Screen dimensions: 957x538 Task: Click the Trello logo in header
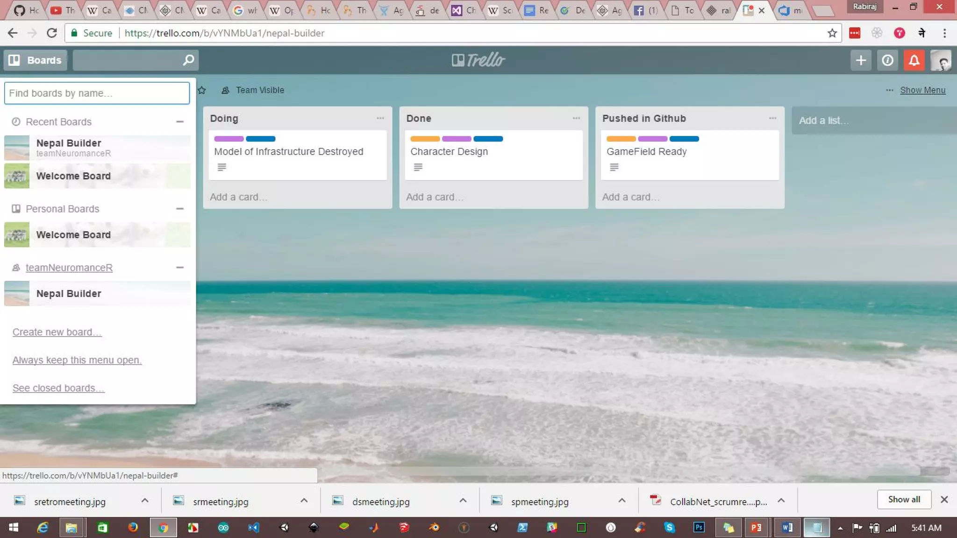[x=478, y=60]
